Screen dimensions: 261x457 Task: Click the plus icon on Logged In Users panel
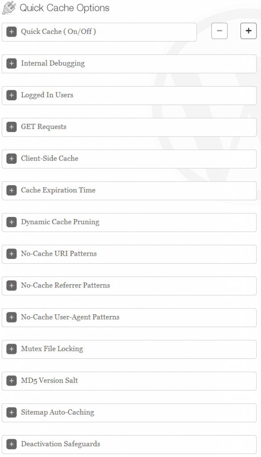11,95
